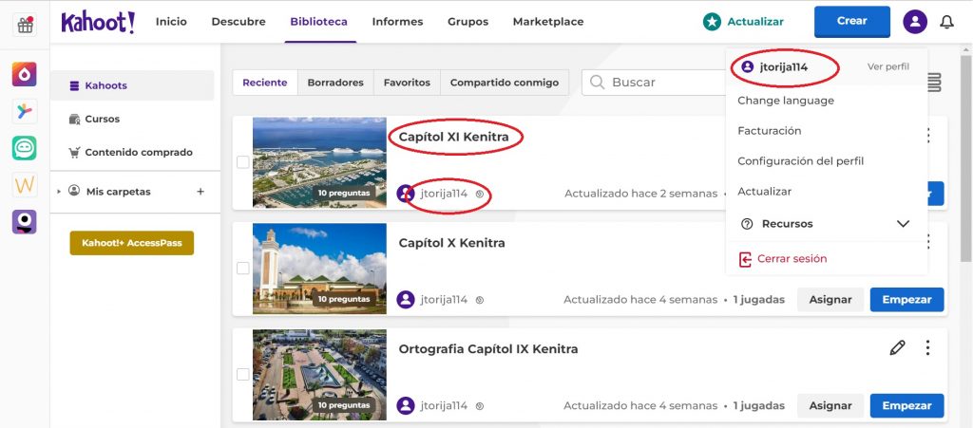Screen dimensions: 973x428
Task: Edit Ortografia Capítol IX Kenitra with pencil icon
Action: (x=897, y=348)
